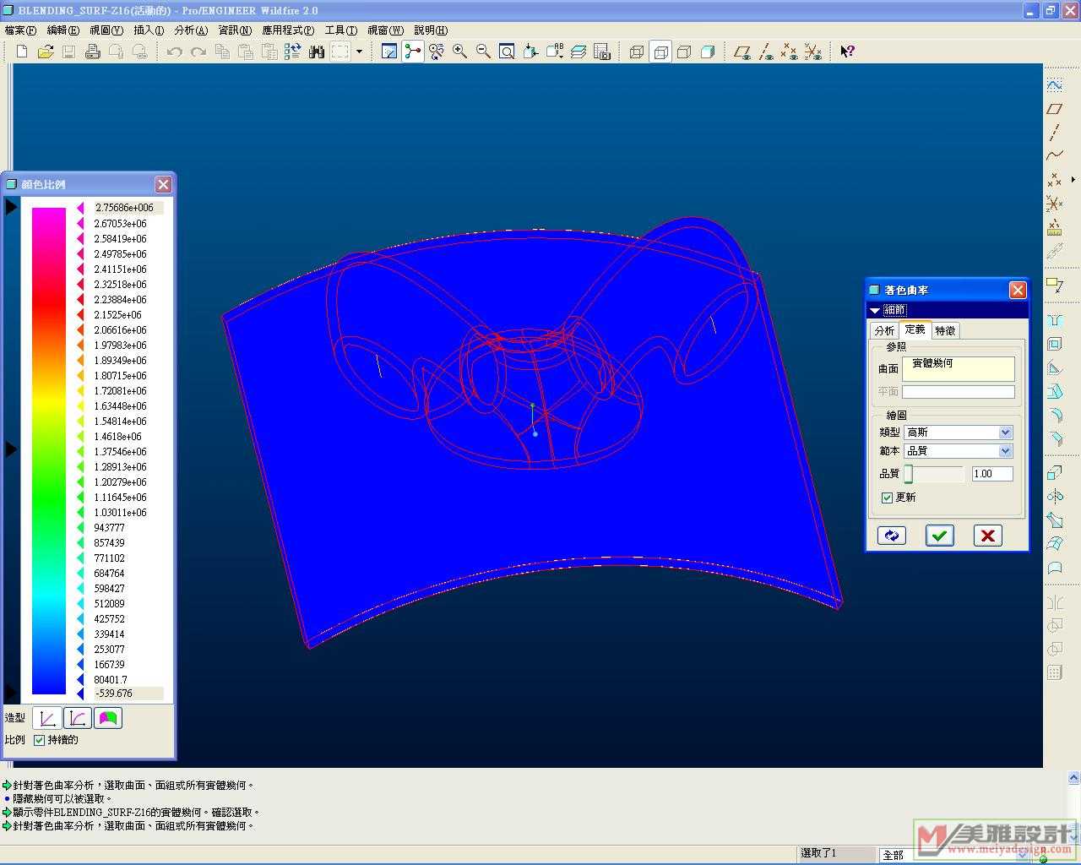Viewport: 1081px width, 865px height.
Task: Click the repeat analysis button
Action: [x=892, y=536]
